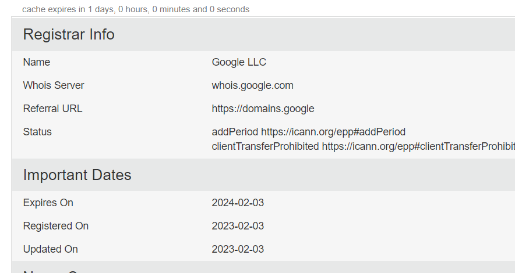This screenshot has height=273, width=515.
Task: Select the Updated On date value
Action: pyautogui.click(x=238, y=249)
